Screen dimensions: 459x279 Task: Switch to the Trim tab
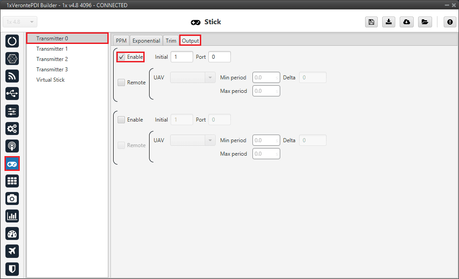point(171,40)
